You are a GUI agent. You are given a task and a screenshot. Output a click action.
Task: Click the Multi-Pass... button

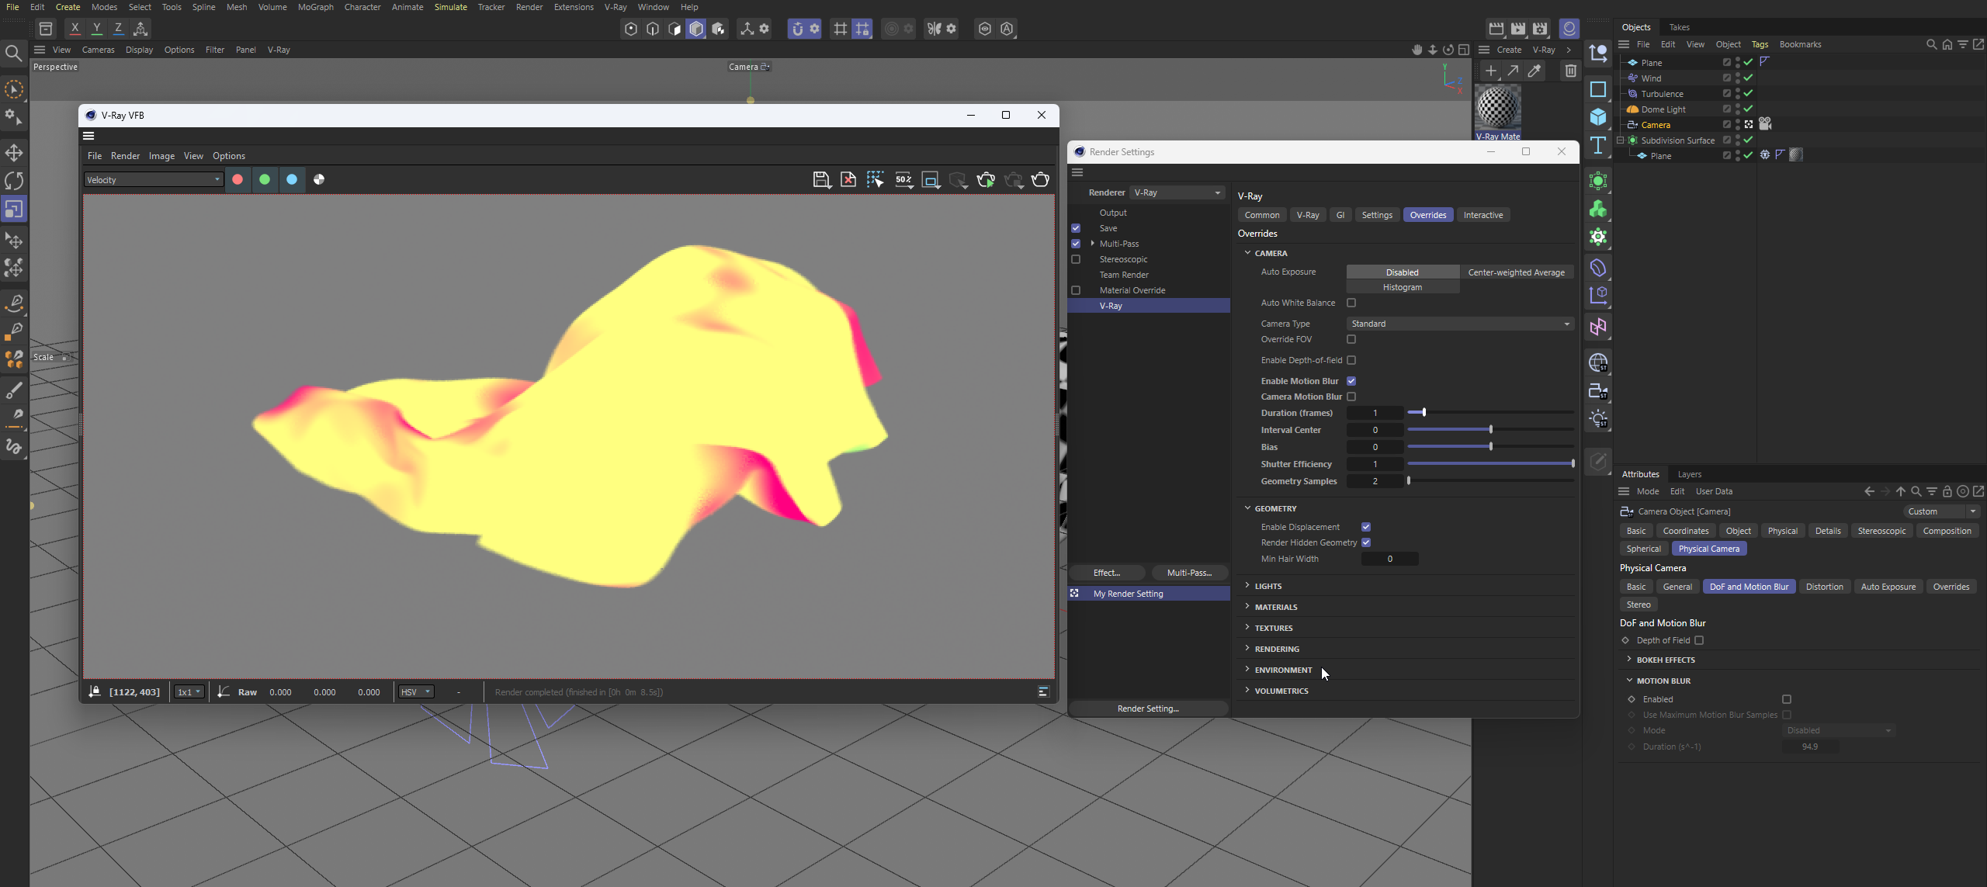[x=1189, y=573]
